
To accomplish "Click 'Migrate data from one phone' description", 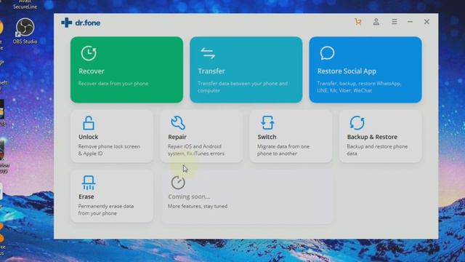I will coord(283,150).
